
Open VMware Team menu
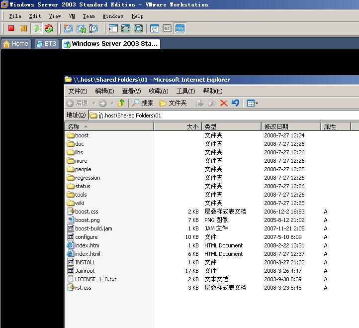pos(89,16)
